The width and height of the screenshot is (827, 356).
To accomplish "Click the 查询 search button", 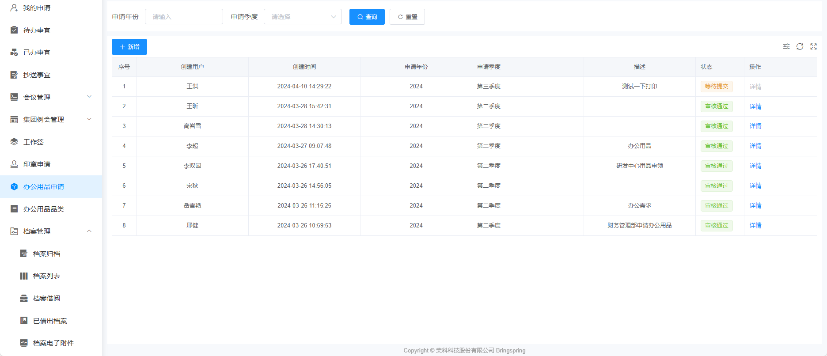I will (367, 17).
